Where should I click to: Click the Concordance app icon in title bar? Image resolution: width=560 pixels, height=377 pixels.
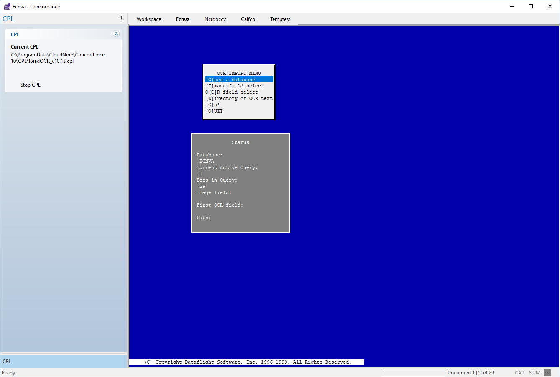click(x=7, y=7)
